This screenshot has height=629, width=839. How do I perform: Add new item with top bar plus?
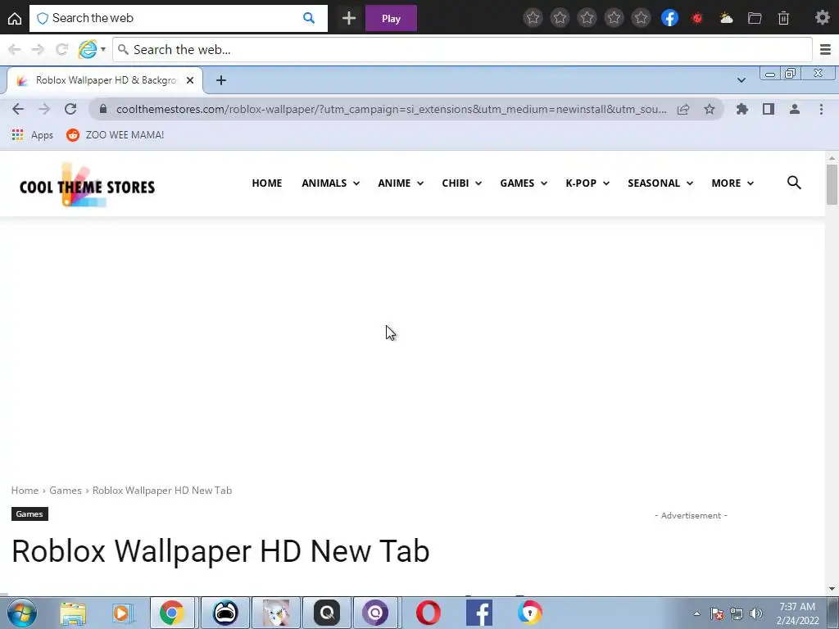(x=349, y=18)
